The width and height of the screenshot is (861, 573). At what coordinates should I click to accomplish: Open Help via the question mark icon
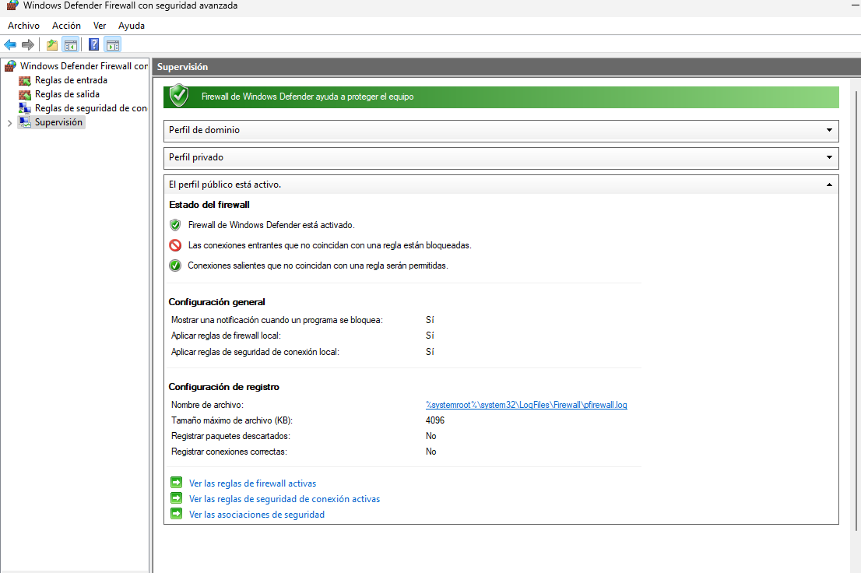point(94,44)
